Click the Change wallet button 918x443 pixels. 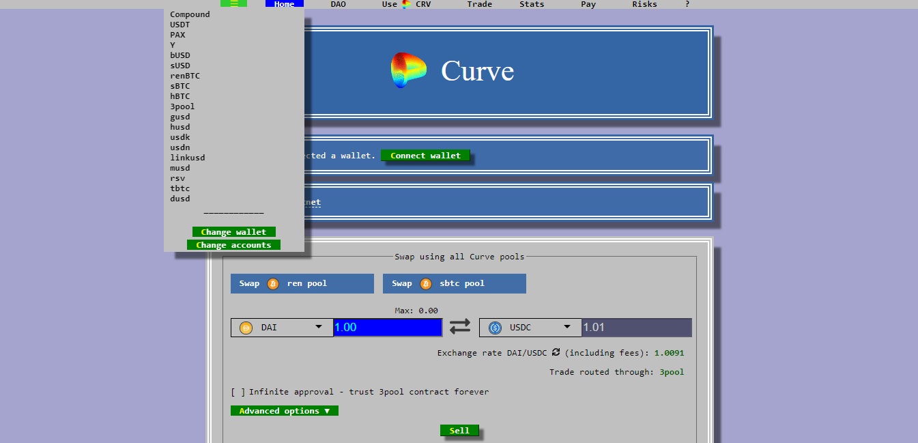pos(234,232)
